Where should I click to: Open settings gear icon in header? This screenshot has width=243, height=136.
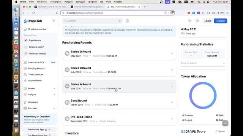[197, 21]
